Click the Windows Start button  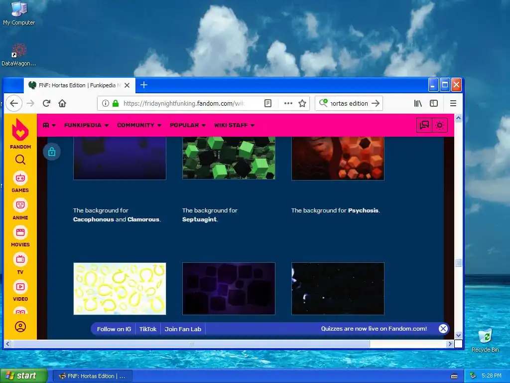[24, 376]
